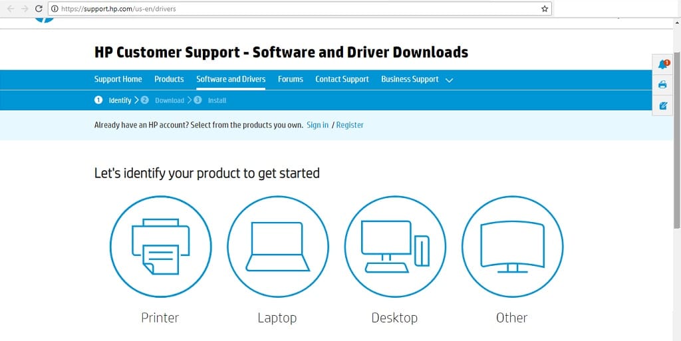
Task: Open the Support Home tab
Action: [118, 79]
